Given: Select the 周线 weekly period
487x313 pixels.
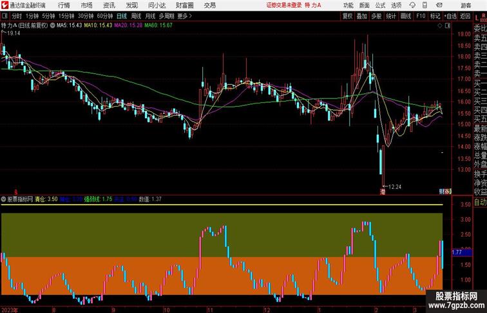Looking at the screenshot, I should tap(136, 16).
